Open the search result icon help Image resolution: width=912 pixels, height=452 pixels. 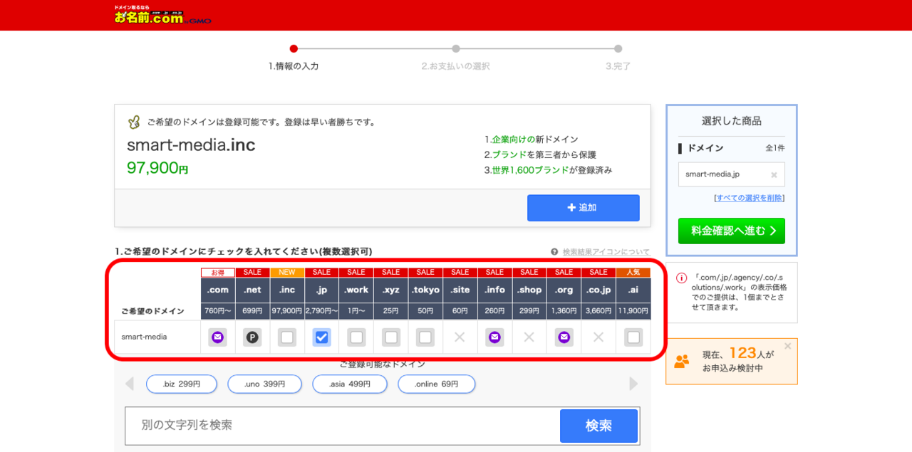[x=600, y=252]
